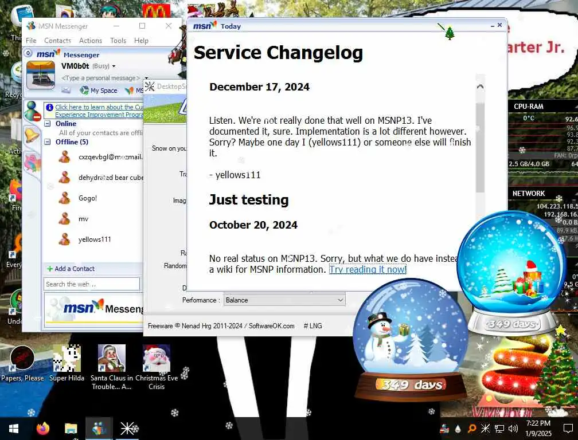Click the dehydrated bear cube contact buddy icon
Screen dimensions: 578x440
tap(64, 178)
